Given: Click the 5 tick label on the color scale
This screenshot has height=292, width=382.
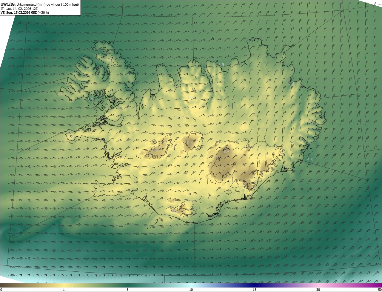Looking at the screenshot, I should [x=127, y=290].
